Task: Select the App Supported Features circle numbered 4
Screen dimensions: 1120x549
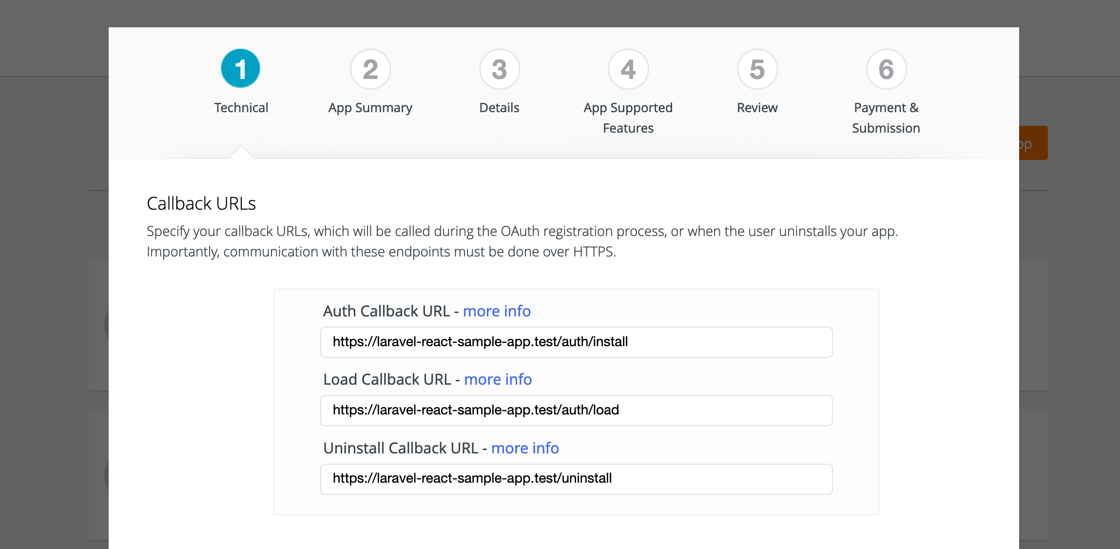Action: 628,70
